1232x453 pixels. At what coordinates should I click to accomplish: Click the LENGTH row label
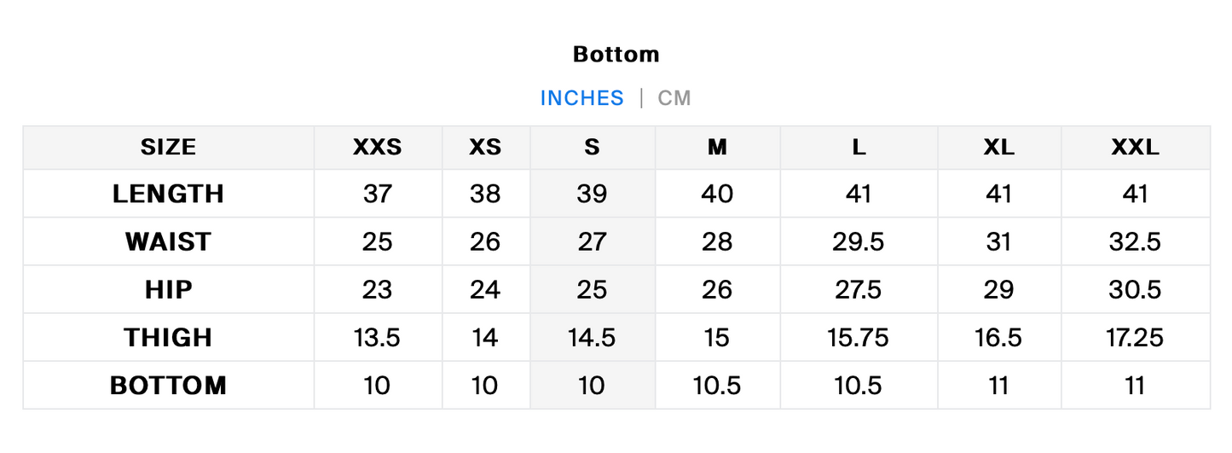click(169, 195)
